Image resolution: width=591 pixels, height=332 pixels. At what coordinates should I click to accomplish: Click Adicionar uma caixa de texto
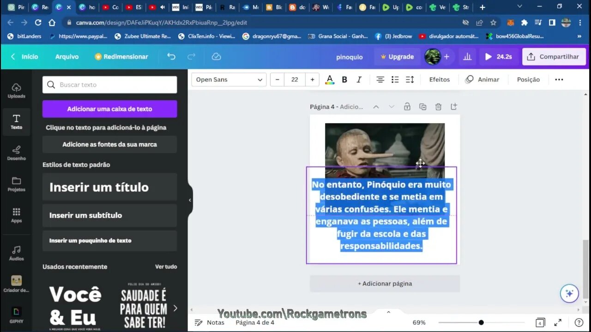coord(109,109)
